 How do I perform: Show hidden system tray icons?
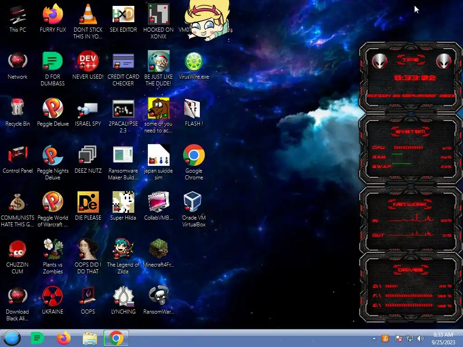pyautogui.click(x=374, y=338)
